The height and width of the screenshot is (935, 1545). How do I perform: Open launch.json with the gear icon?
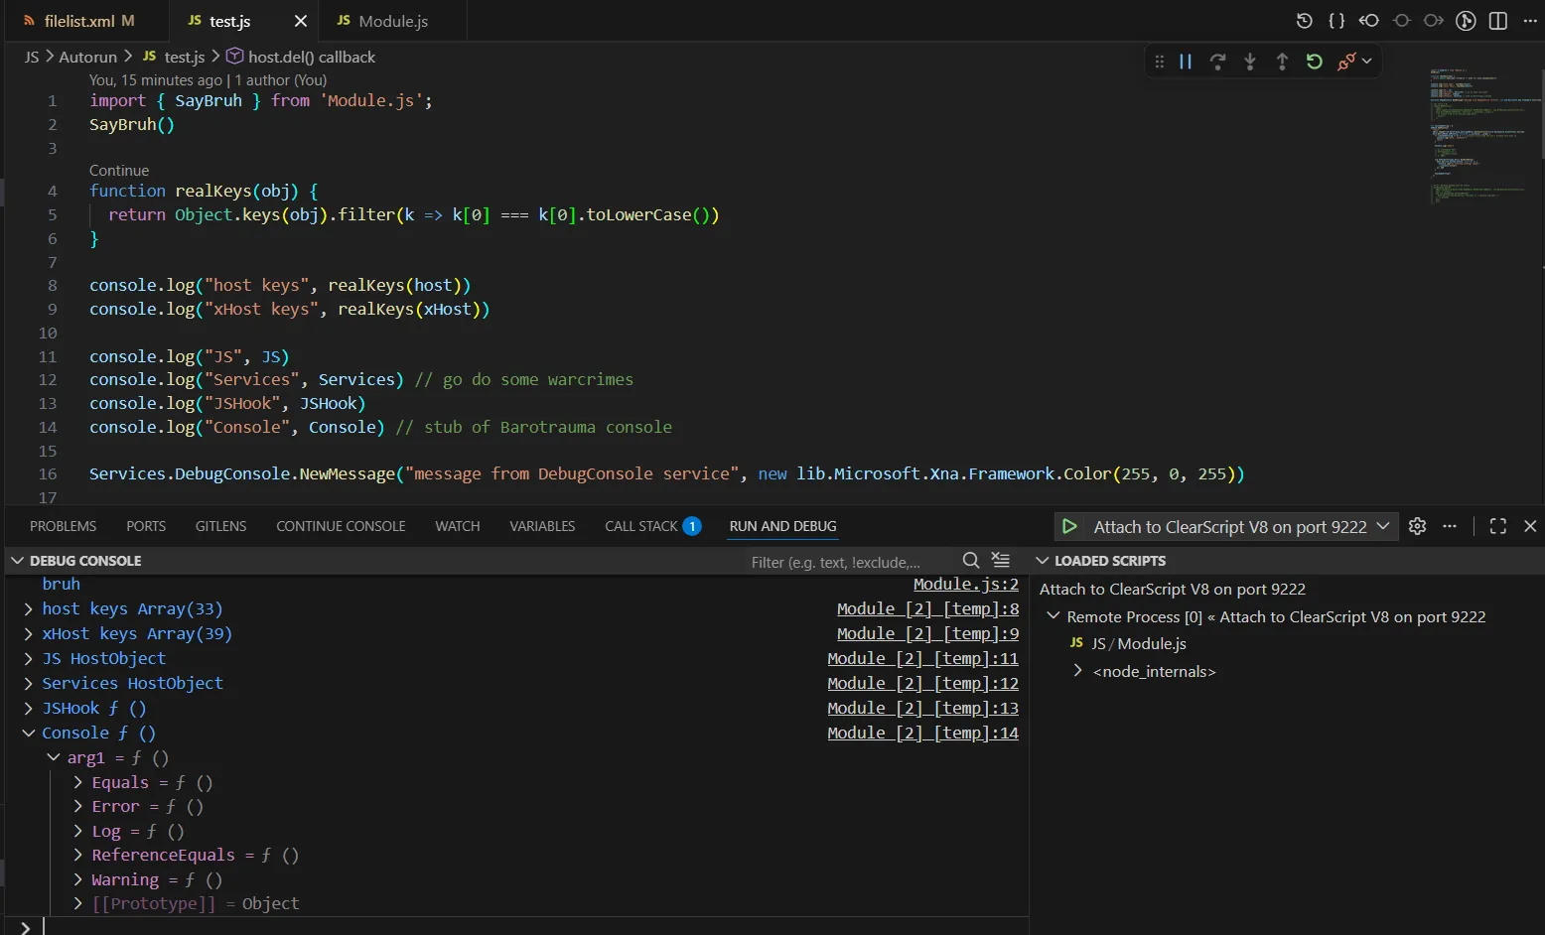click(1418, 526)
